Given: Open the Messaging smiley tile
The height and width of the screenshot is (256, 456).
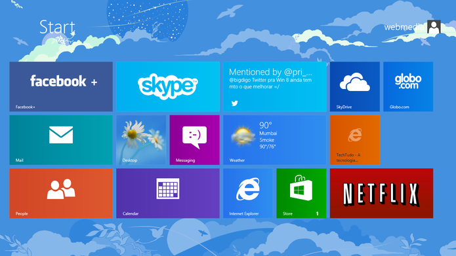Looking at the screenshot, I should 195,140.
